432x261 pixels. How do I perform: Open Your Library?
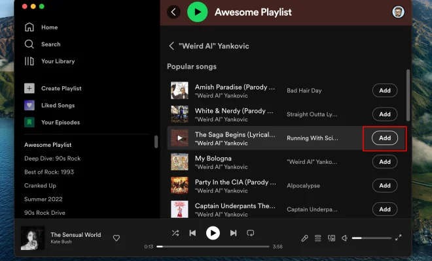tap(50, 61)
